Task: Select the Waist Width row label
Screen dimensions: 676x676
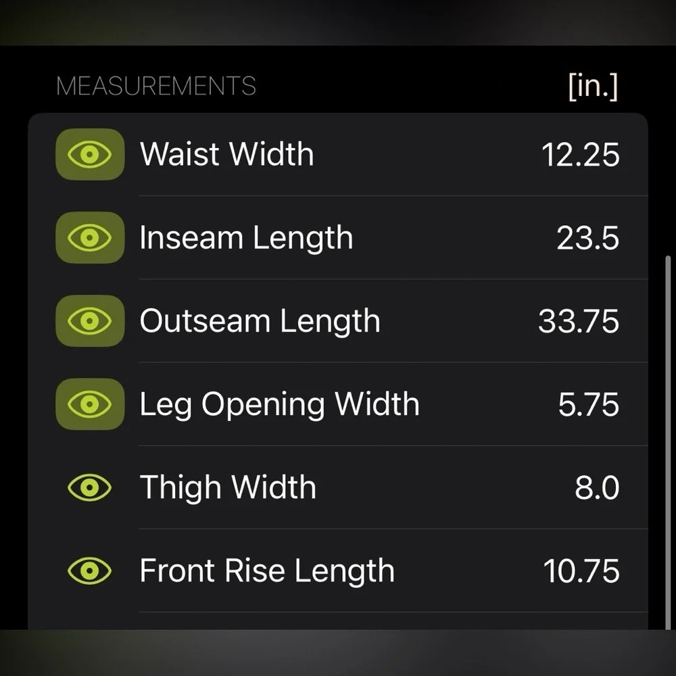Action: click(x=226, y=154)
